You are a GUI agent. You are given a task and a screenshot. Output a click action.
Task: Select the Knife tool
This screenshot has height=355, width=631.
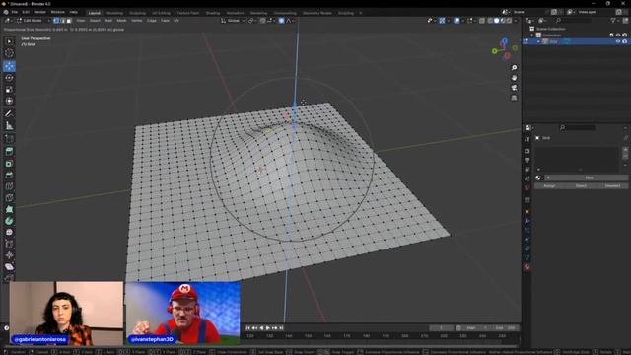9,197
